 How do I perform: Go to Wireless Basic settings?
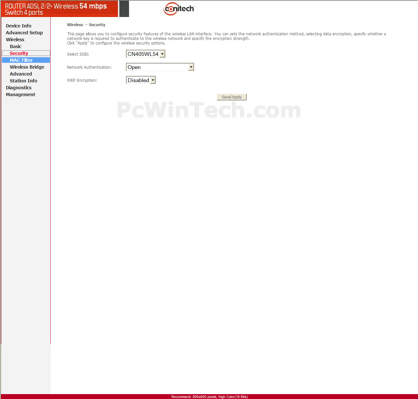point(16,46)
